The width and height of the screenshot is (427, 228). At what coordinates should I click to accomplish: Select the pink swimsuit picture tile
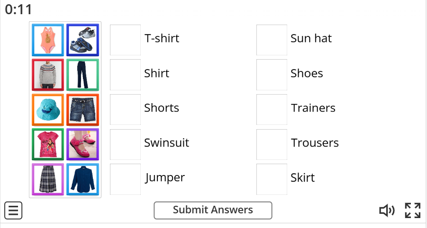pos(48,40)
